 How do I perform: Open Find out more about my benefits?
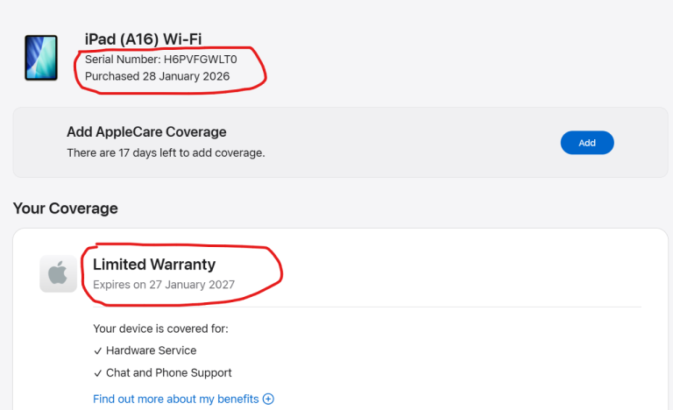pos(176,399)
